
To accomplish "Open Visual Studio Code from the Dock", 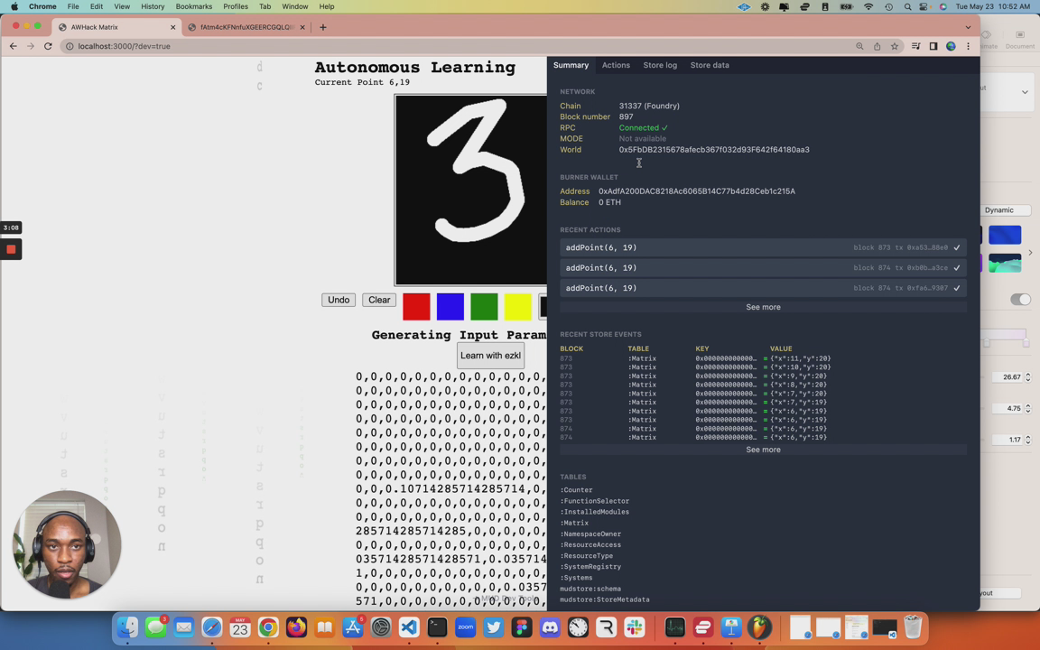I will [409, 627].
